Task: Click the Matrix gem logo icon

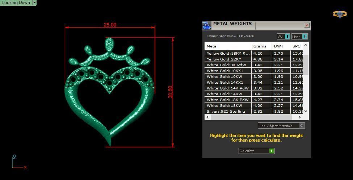Action: click(x=340, y=14)
